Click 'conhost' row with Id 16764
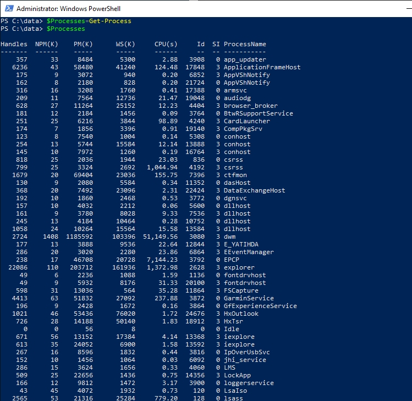412x401 pixels. coord(125,152)
